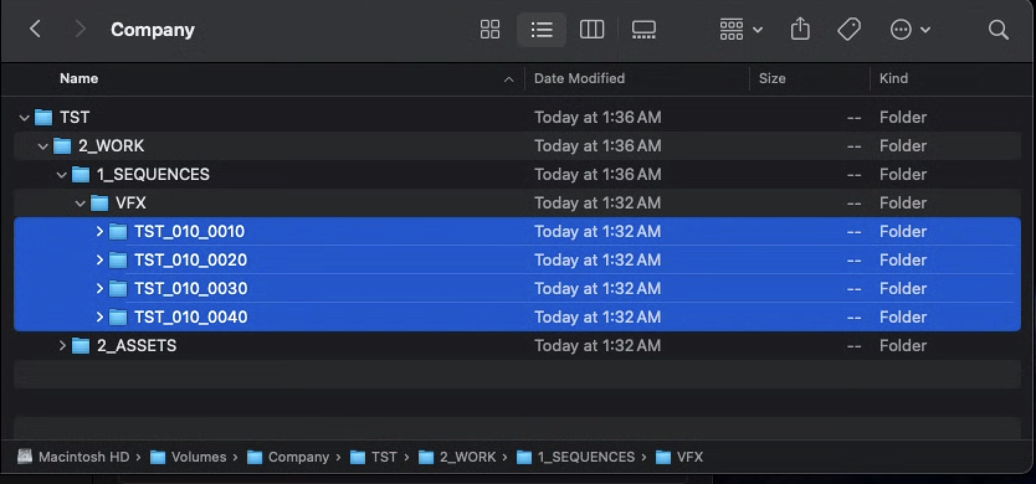Screen dimensions: 1036x484
Task: Open the Group By dropdown
Action: [x=740, y=29]
